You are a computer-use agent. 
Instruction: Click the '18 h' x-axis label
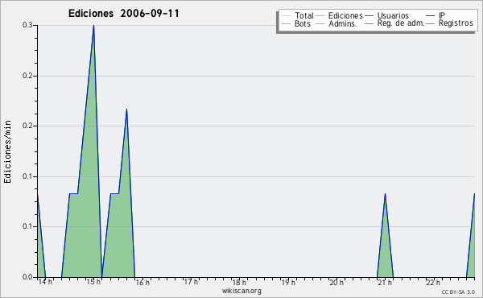pyautogui.click(x=239, y=282)
